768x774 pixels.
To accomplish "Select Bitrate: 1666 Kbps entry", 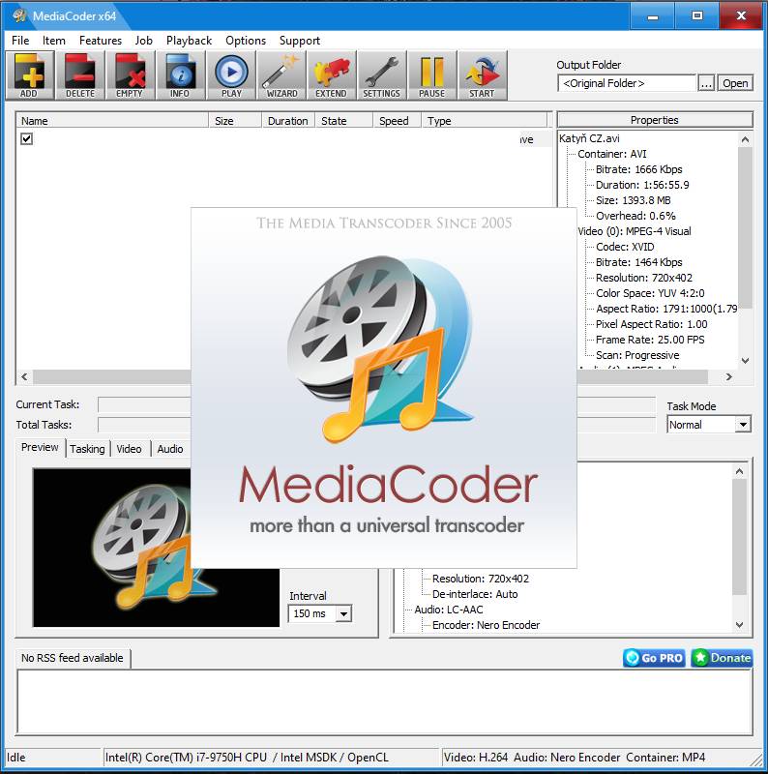I will pos(638,169).
